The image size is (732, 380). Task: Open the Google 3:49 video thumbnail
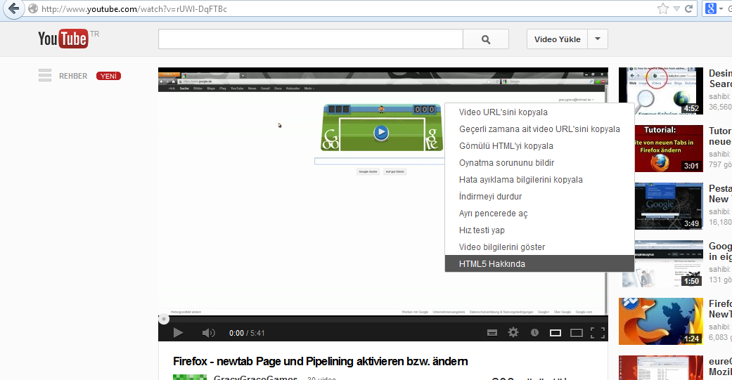(x=669, y=206)
